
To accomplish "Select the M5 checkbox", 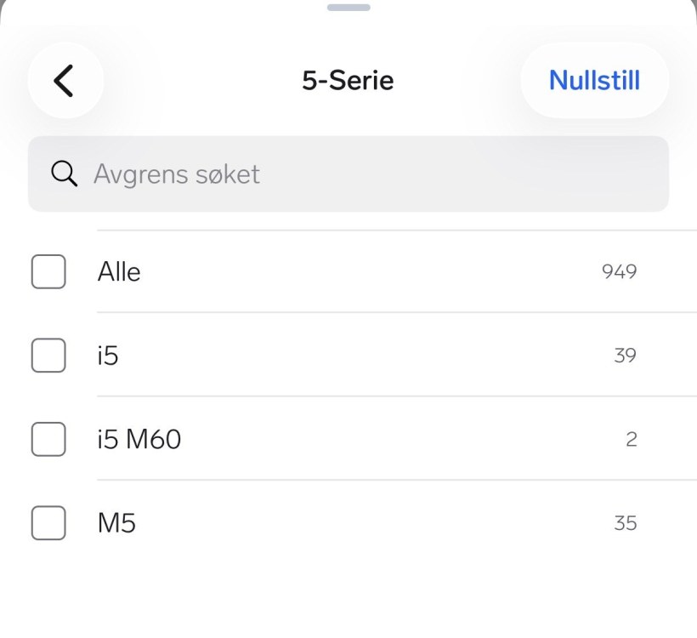I will (x=48, y=522).
